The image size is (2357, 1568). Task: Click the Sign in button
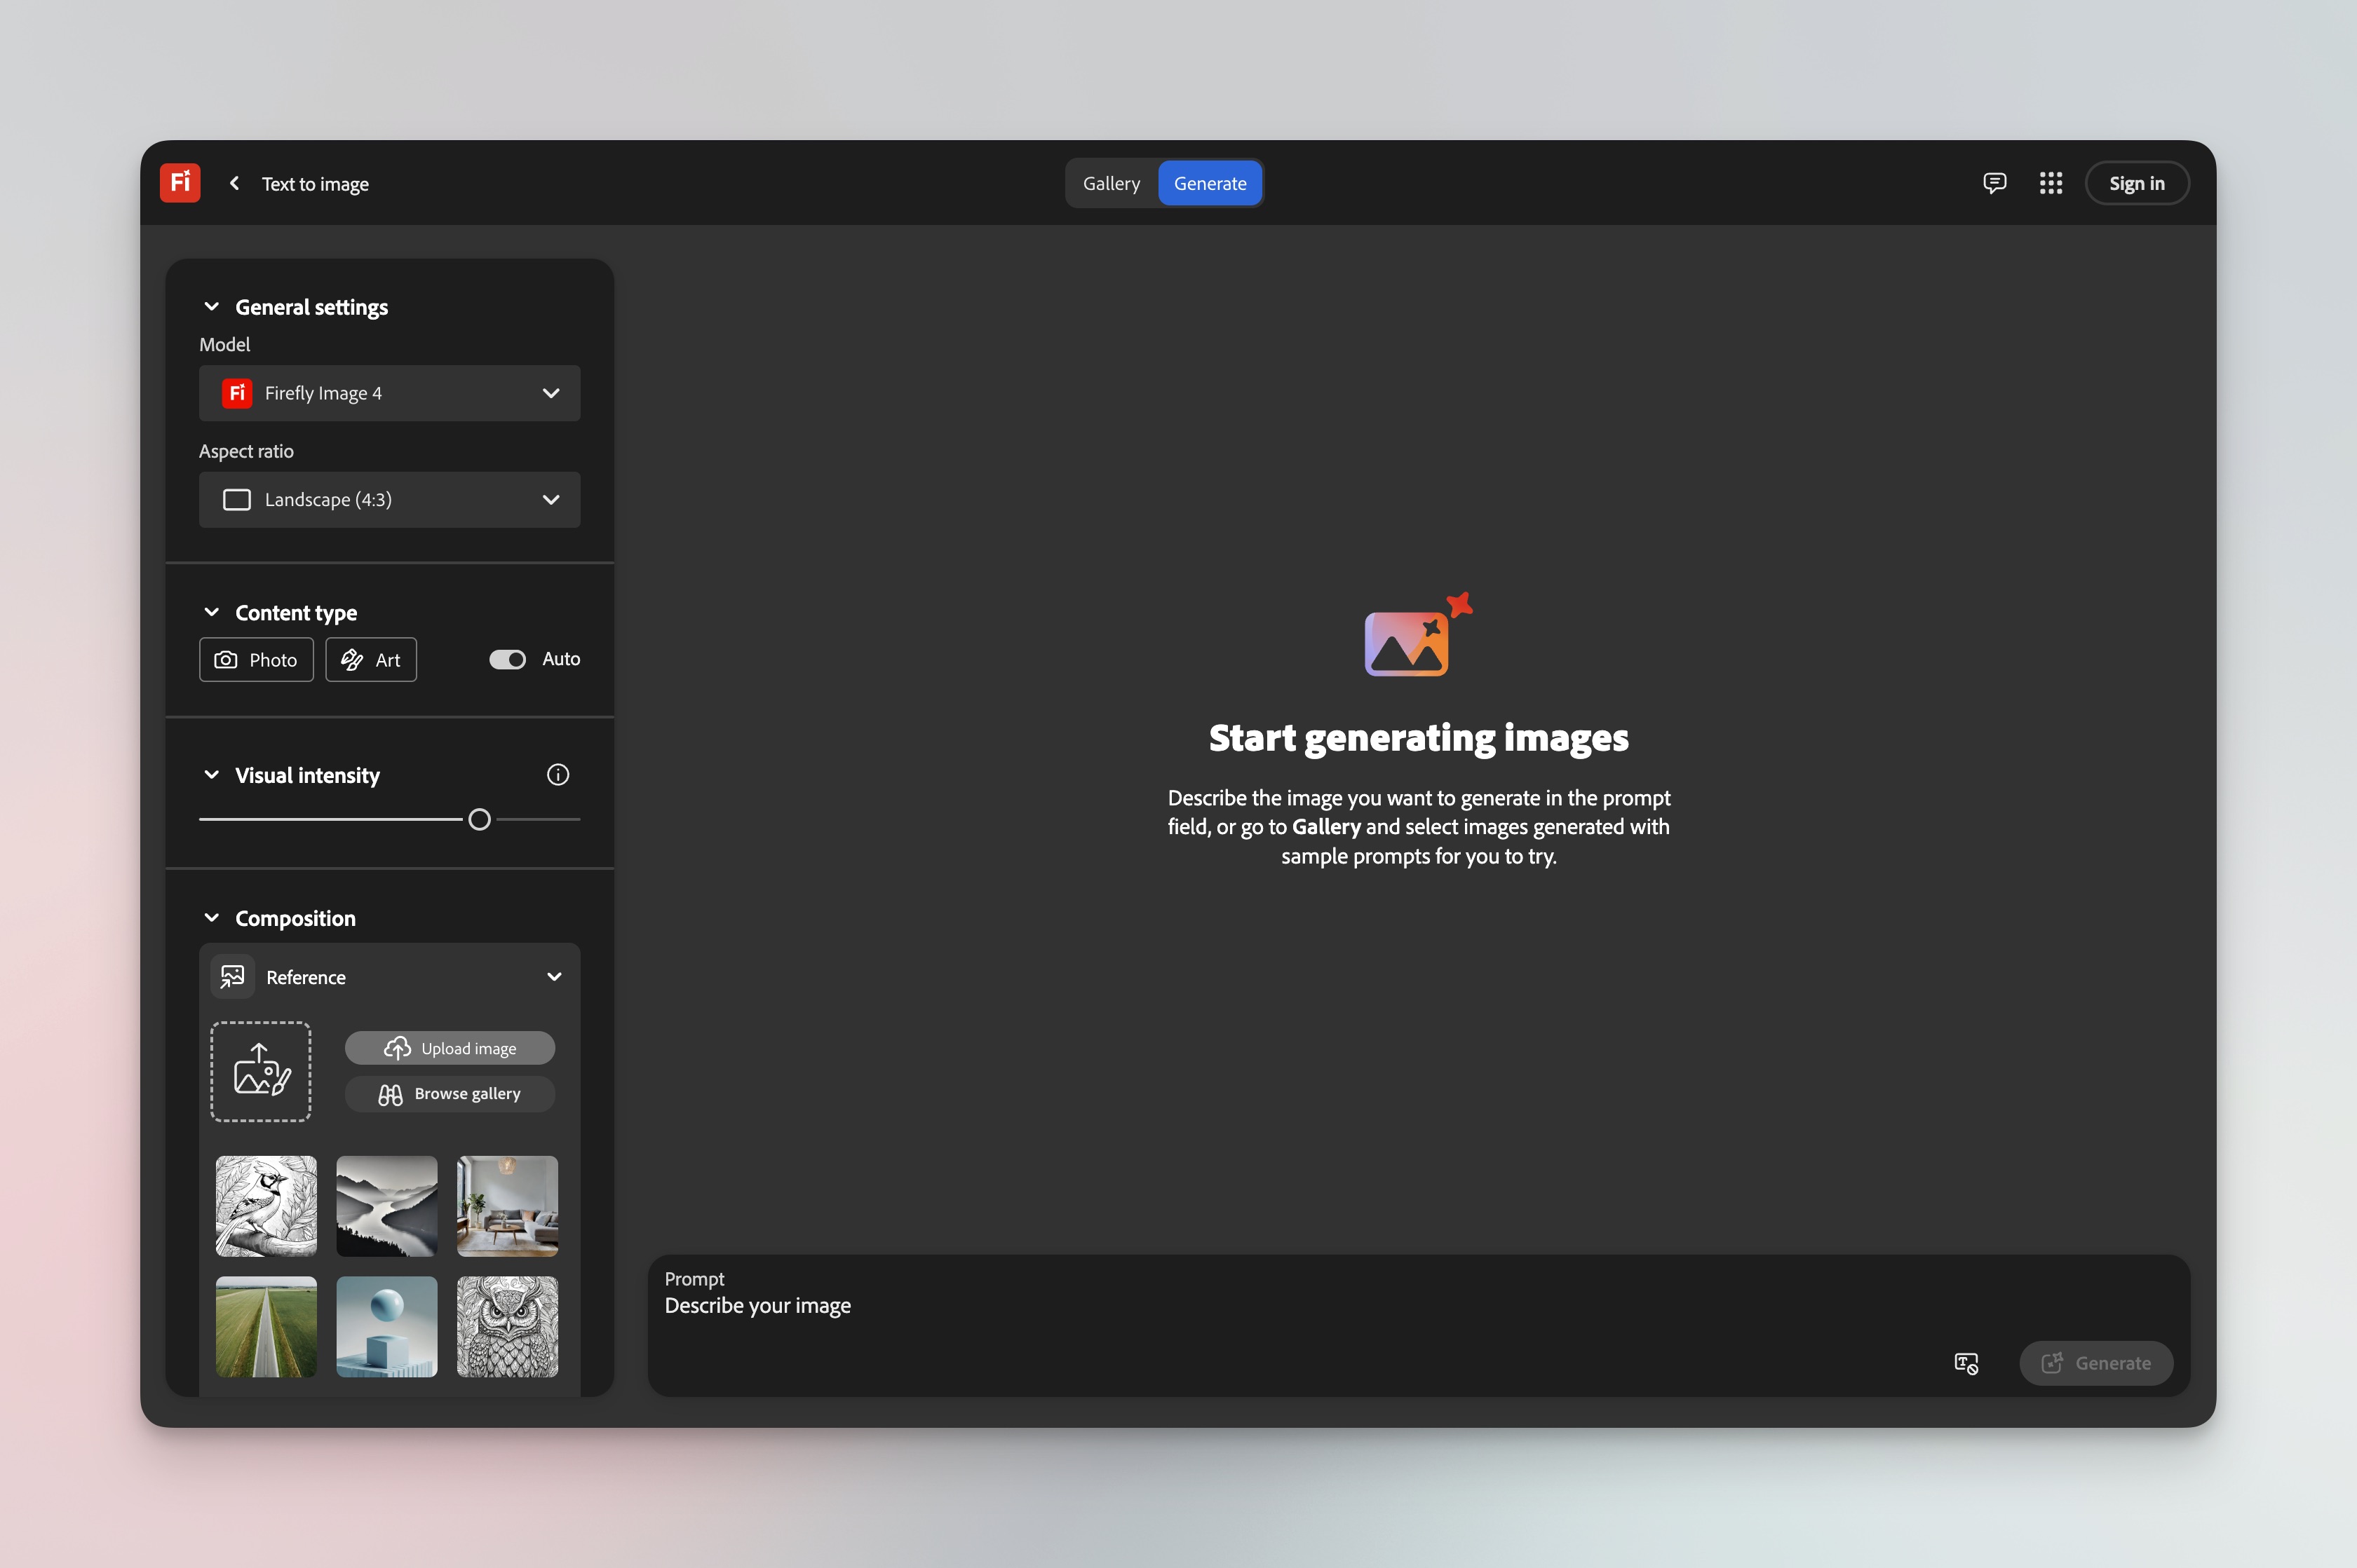2136,182
